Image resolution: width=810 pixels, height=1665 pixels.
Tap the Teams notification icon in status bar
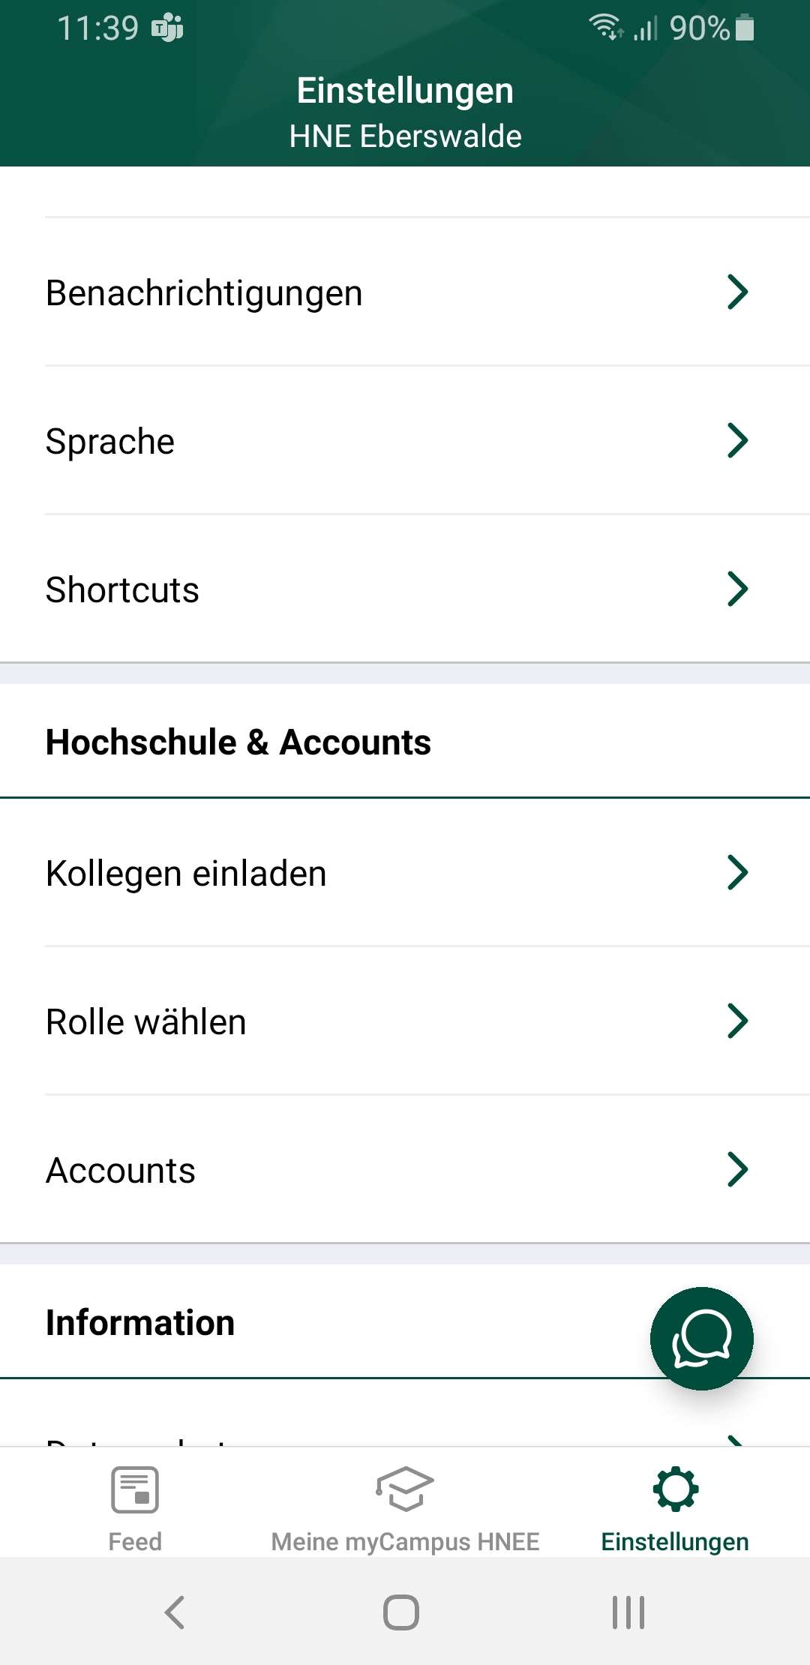point(167,28)
